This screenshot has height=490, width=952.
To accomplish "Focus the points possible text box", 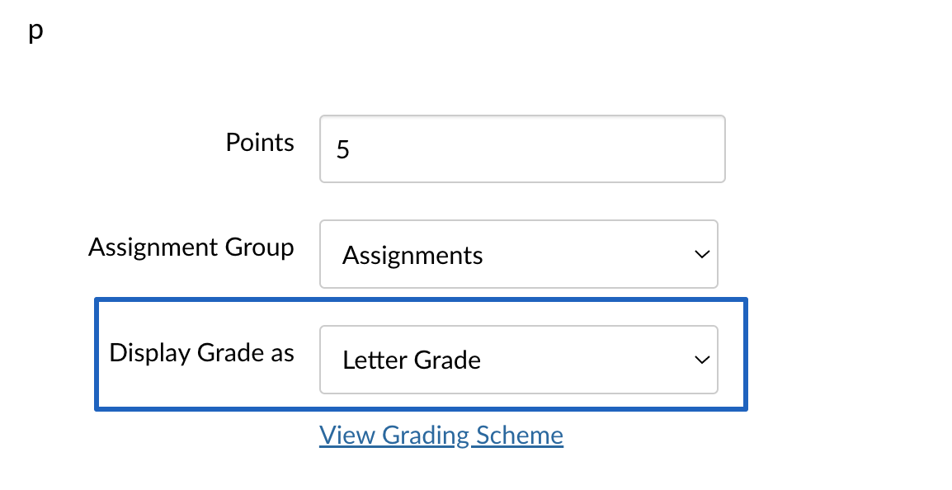I will [x=522, y=148].
